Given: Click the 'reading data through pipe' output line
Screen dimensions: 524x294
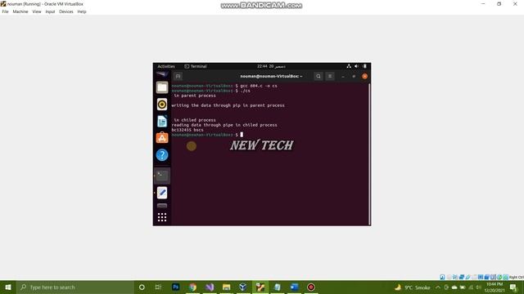Looking at the screenshot, I should pos(224,125).
